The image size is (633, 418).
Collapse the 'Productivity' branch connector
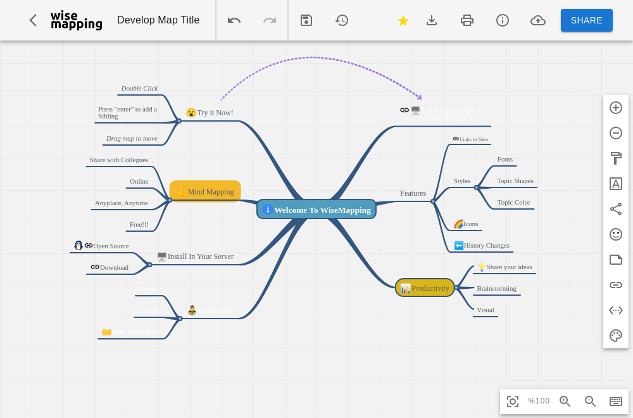click(x=456, y=288)
